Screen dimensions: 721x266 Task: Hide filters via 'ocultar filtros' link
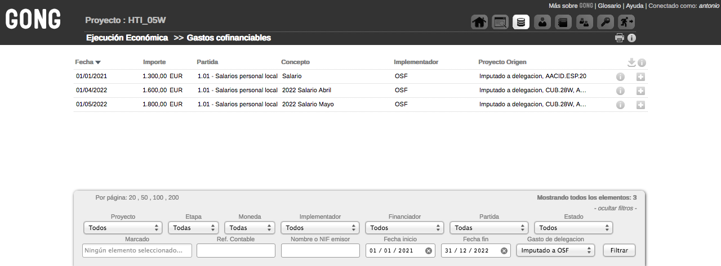coord(615,208)
